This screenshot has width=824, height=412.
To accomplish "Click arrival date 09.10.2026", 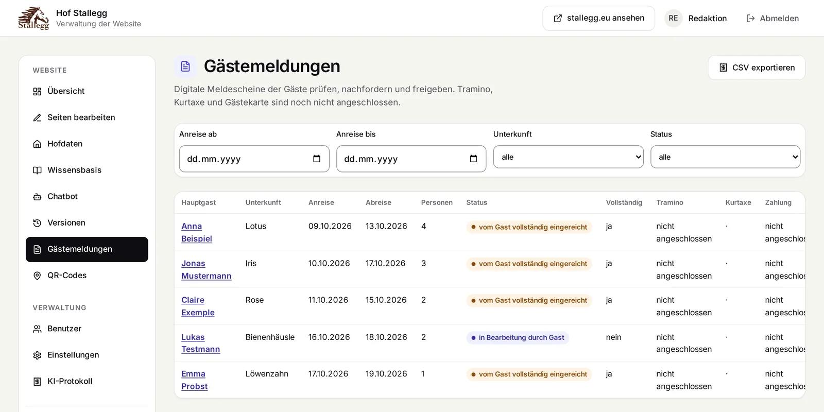I will 330,226.
